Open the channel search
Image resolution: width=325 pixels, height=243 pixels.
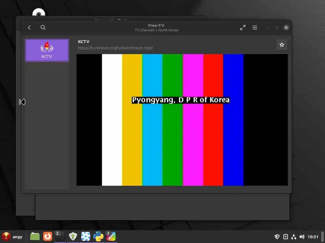click(x=43, y=28)
